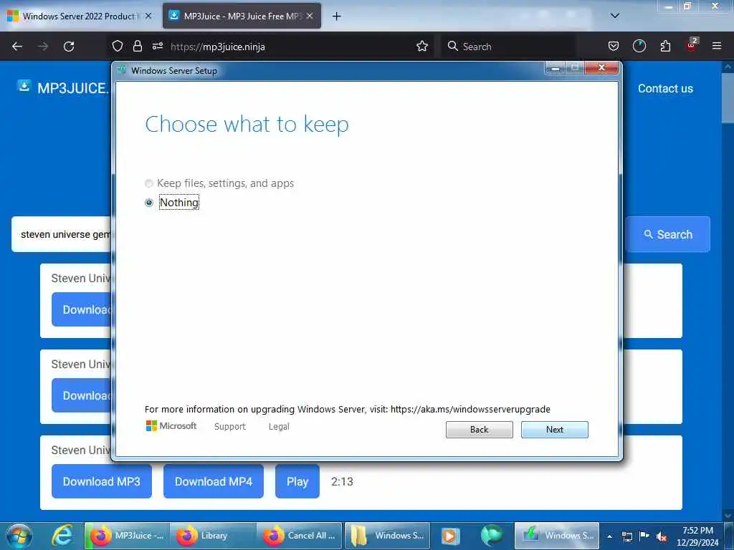Open the muted volume tray icon

662,536
